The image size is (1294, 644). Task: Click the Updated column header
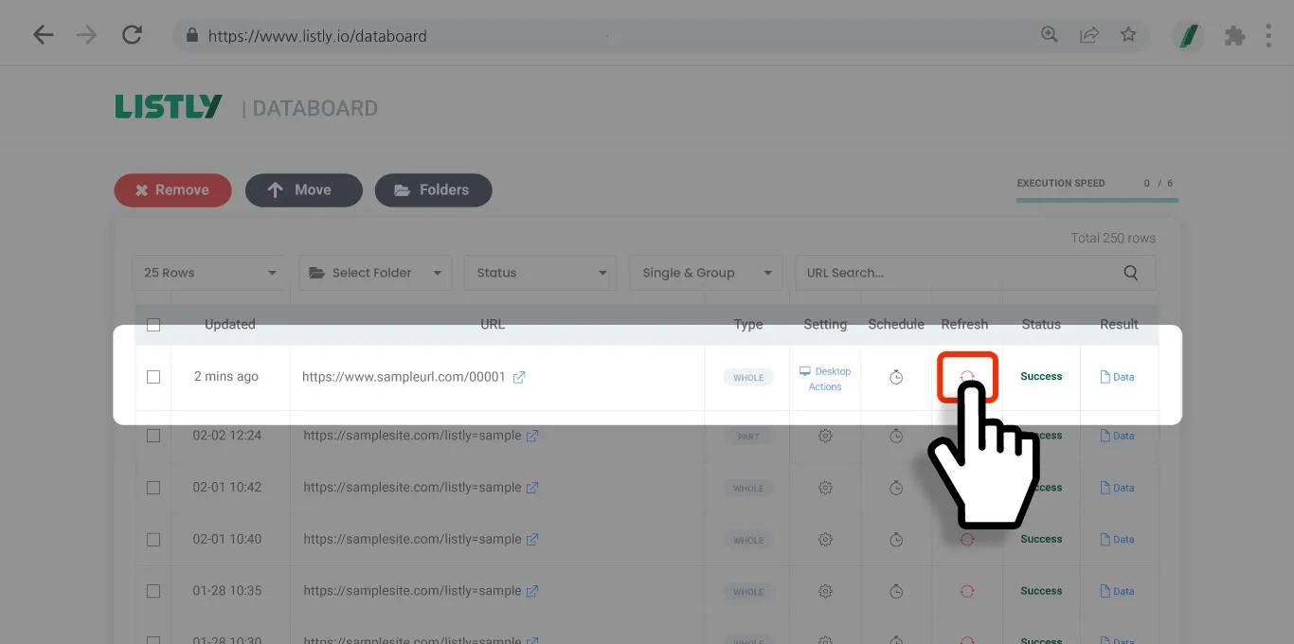[230, 324]
